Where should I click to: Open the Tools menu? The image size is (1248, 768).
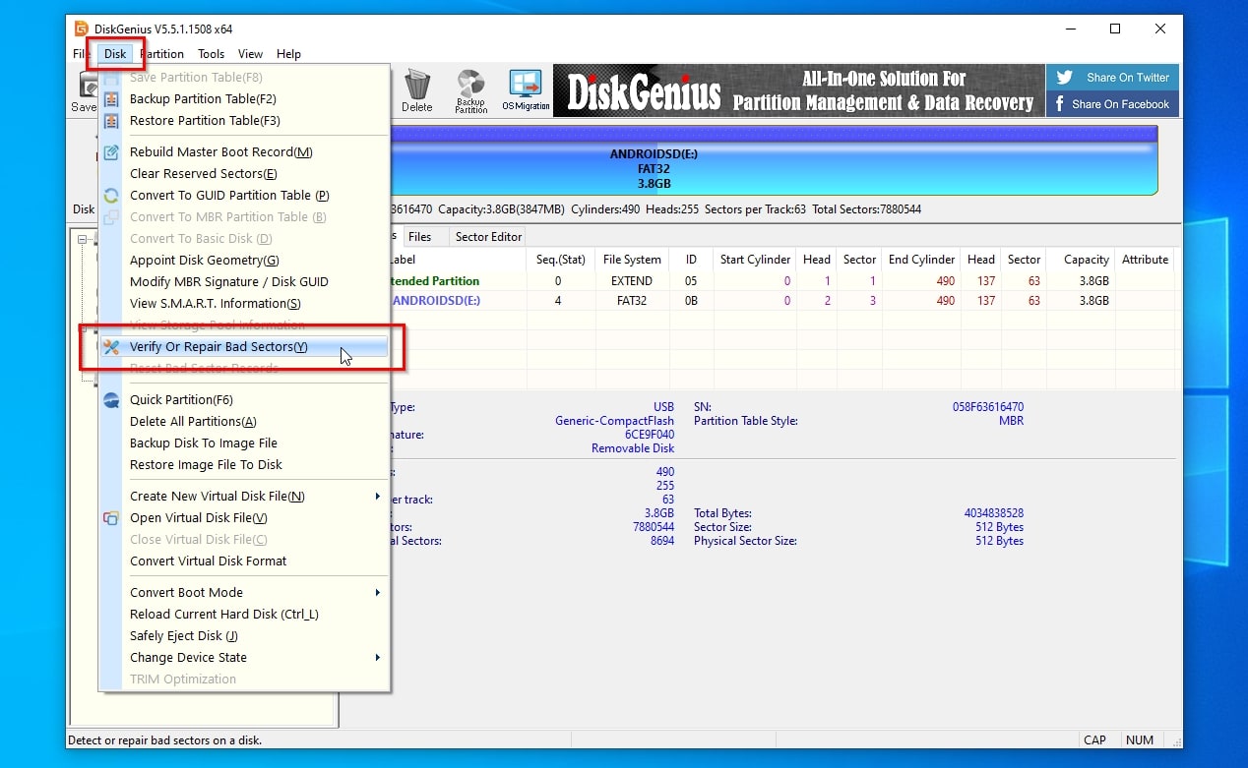coord(211,54)
